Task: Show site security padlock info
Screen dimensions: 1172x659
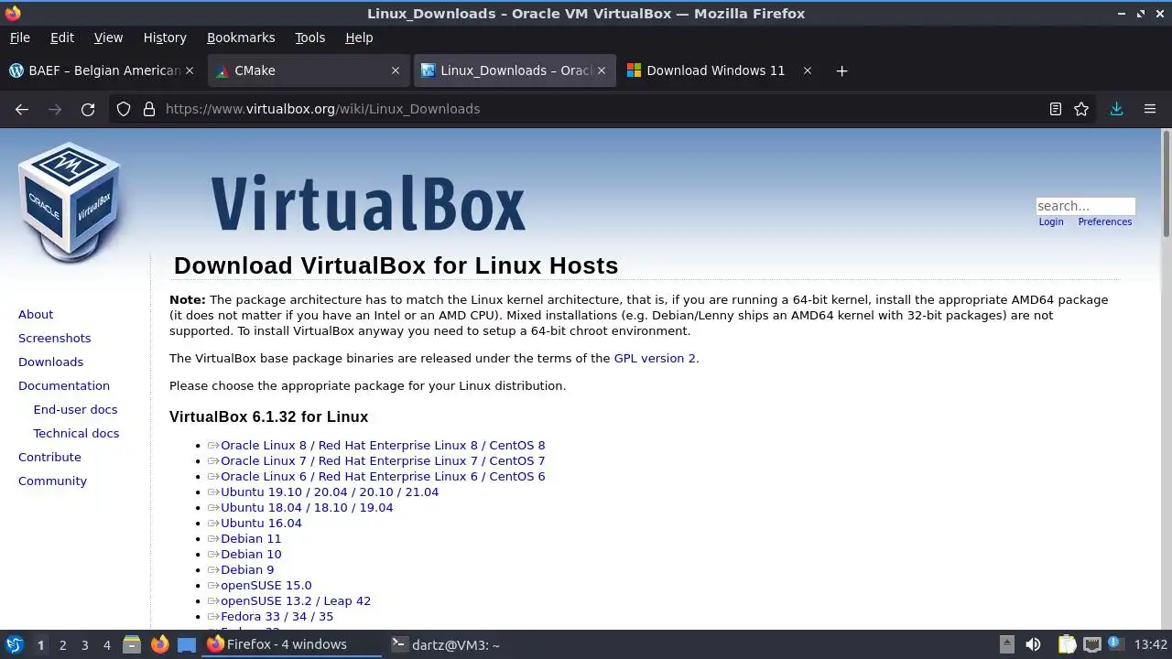Action: pyautogui.click(x=149, y=109)
